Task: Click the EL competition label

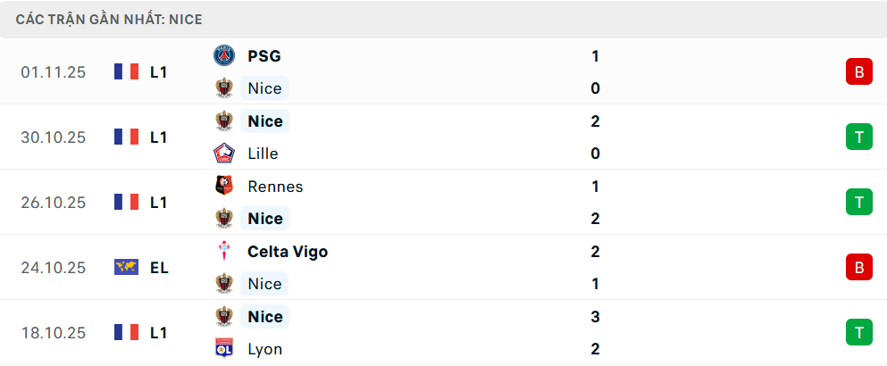Action: pos(159,268)
